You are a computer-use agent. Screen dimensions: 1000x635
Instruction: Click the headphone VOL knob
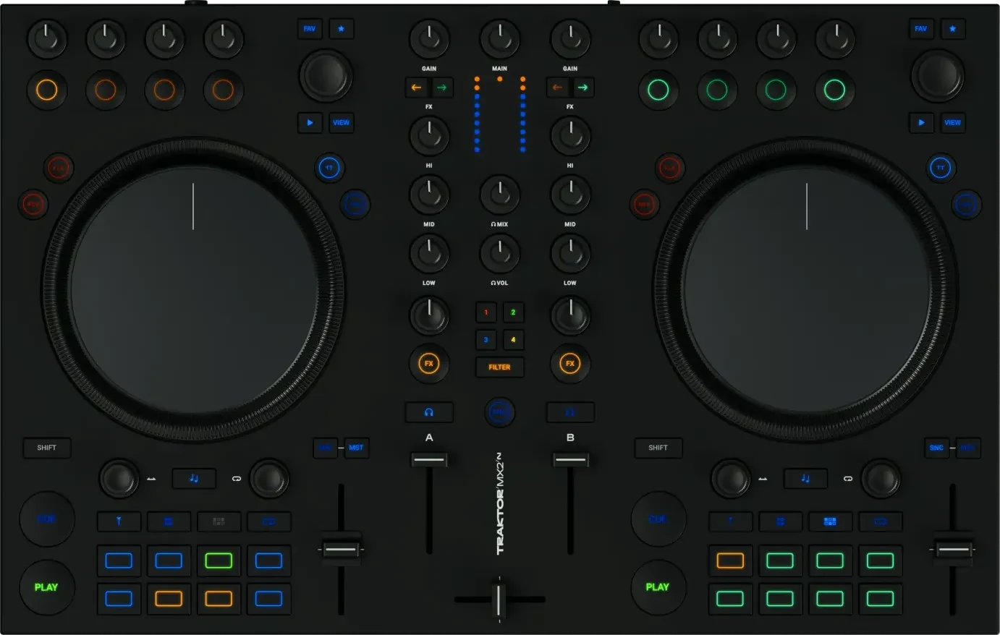(499, 253)
